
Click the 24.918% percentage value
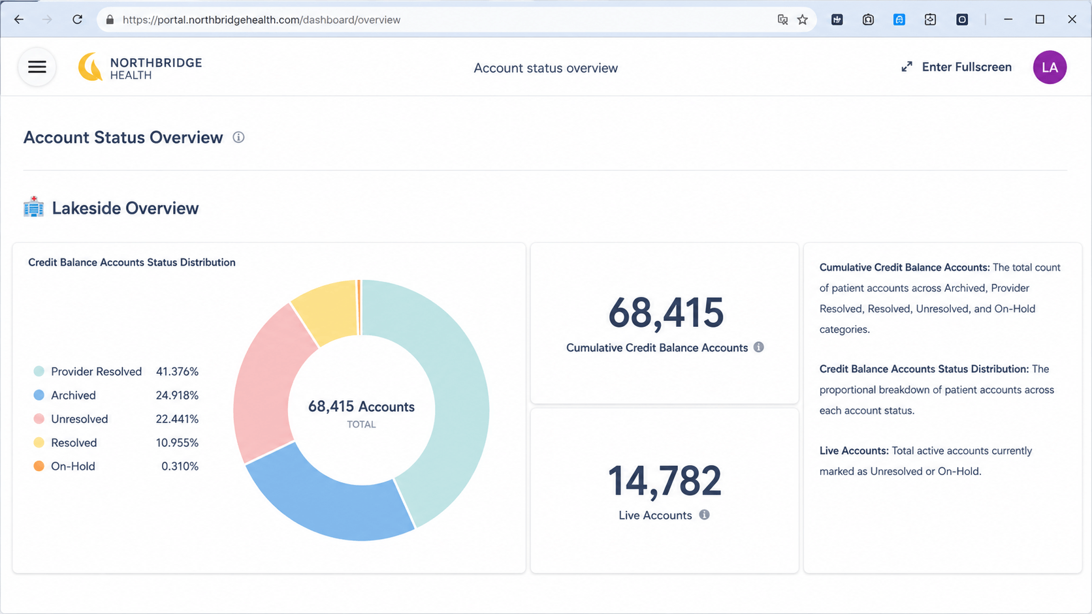177,395
